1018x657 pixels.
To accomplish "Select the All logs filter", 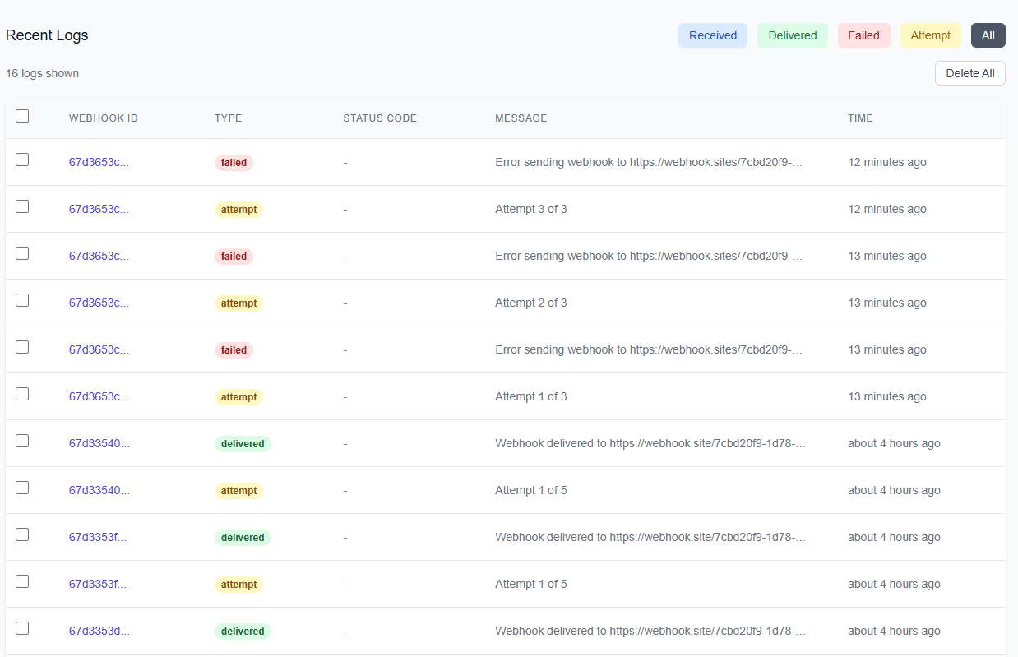I will tap(988, 35).
